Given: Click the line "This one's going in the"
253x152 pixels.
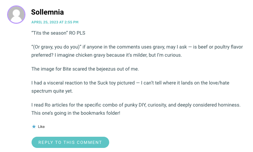Looking at the screenshot, I should click(76, 113).
